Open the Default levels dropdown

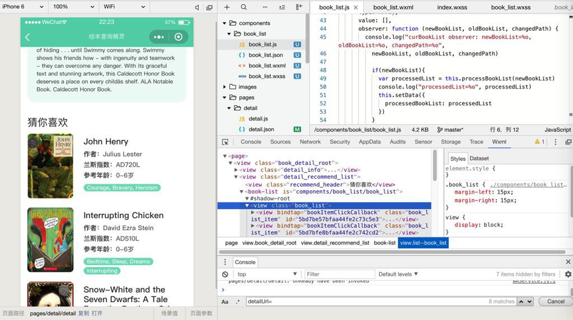(398, 274)
